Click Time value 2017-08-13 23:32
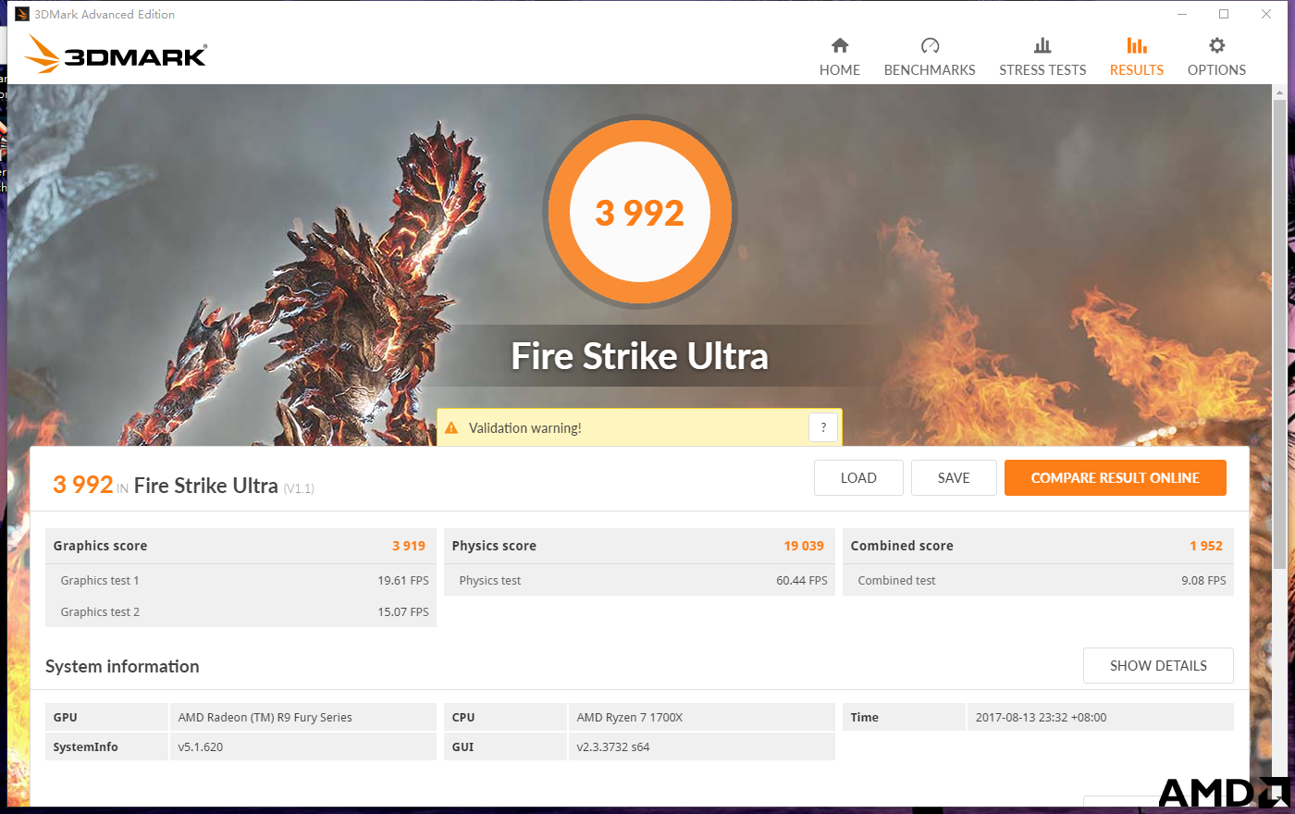This screenshot has height=814, width=1295. 1042,718
